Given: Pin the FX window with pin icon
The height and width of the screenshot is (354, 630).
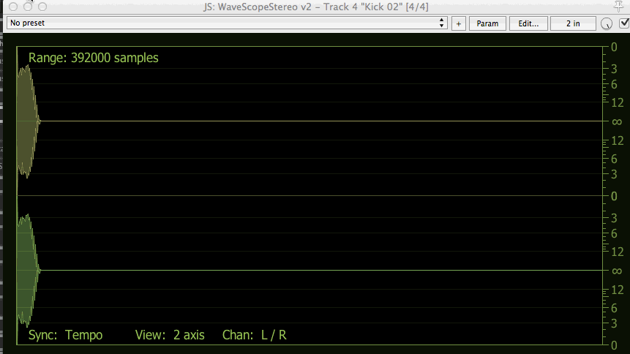Looking at the screenshot, I should pos(618,6).
